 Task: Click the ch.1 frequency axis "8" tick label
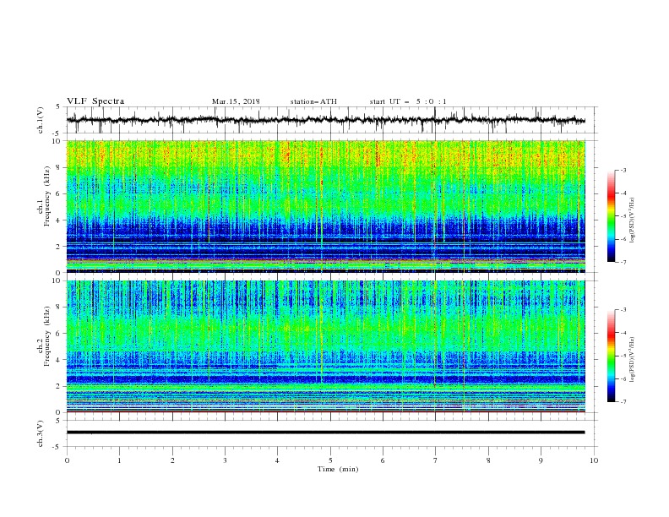pyautogui.click(x=59, y=167)
